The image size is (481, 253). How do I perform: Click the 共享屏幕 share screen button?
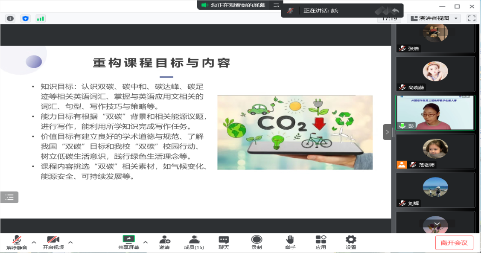point(128,242)
